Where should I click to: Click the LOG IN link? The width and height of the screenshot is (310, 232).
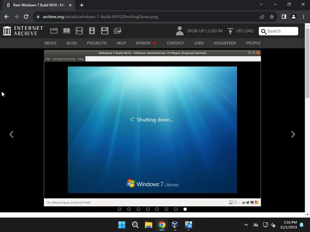tap(215, 31)
